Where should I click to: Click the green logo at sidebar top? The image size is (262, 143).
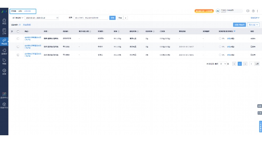coord(4,11)
